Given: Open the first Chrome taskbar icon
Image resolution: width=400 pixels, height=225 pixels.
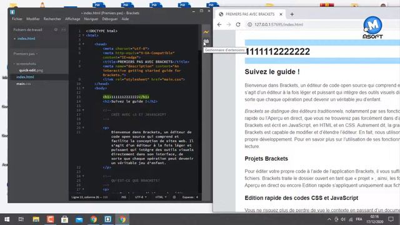Looking at the screenshot, I should 94,219.
